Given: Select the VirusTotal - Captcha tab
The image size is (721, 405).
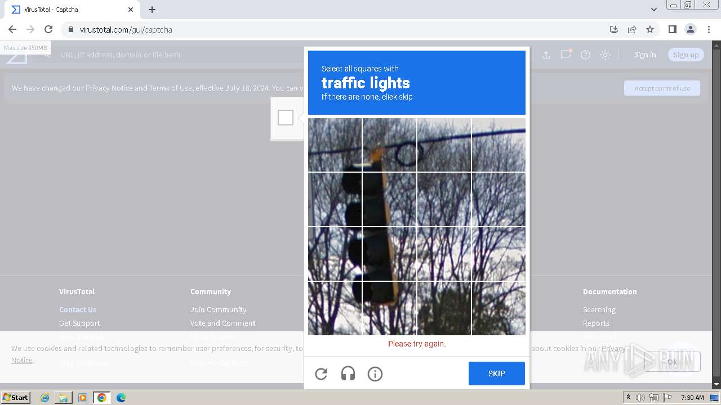Looking at the screenshot, I should 72,10.
